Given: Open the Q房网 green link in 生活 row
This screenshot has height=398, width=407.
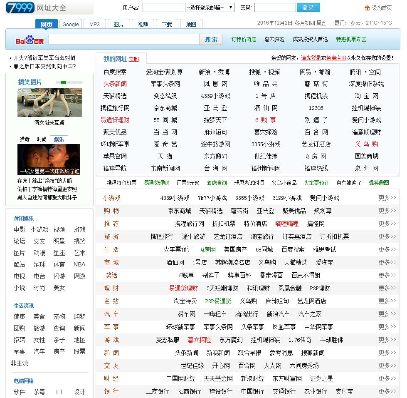Looking at the screenshot, I should [x=208, y=249].
